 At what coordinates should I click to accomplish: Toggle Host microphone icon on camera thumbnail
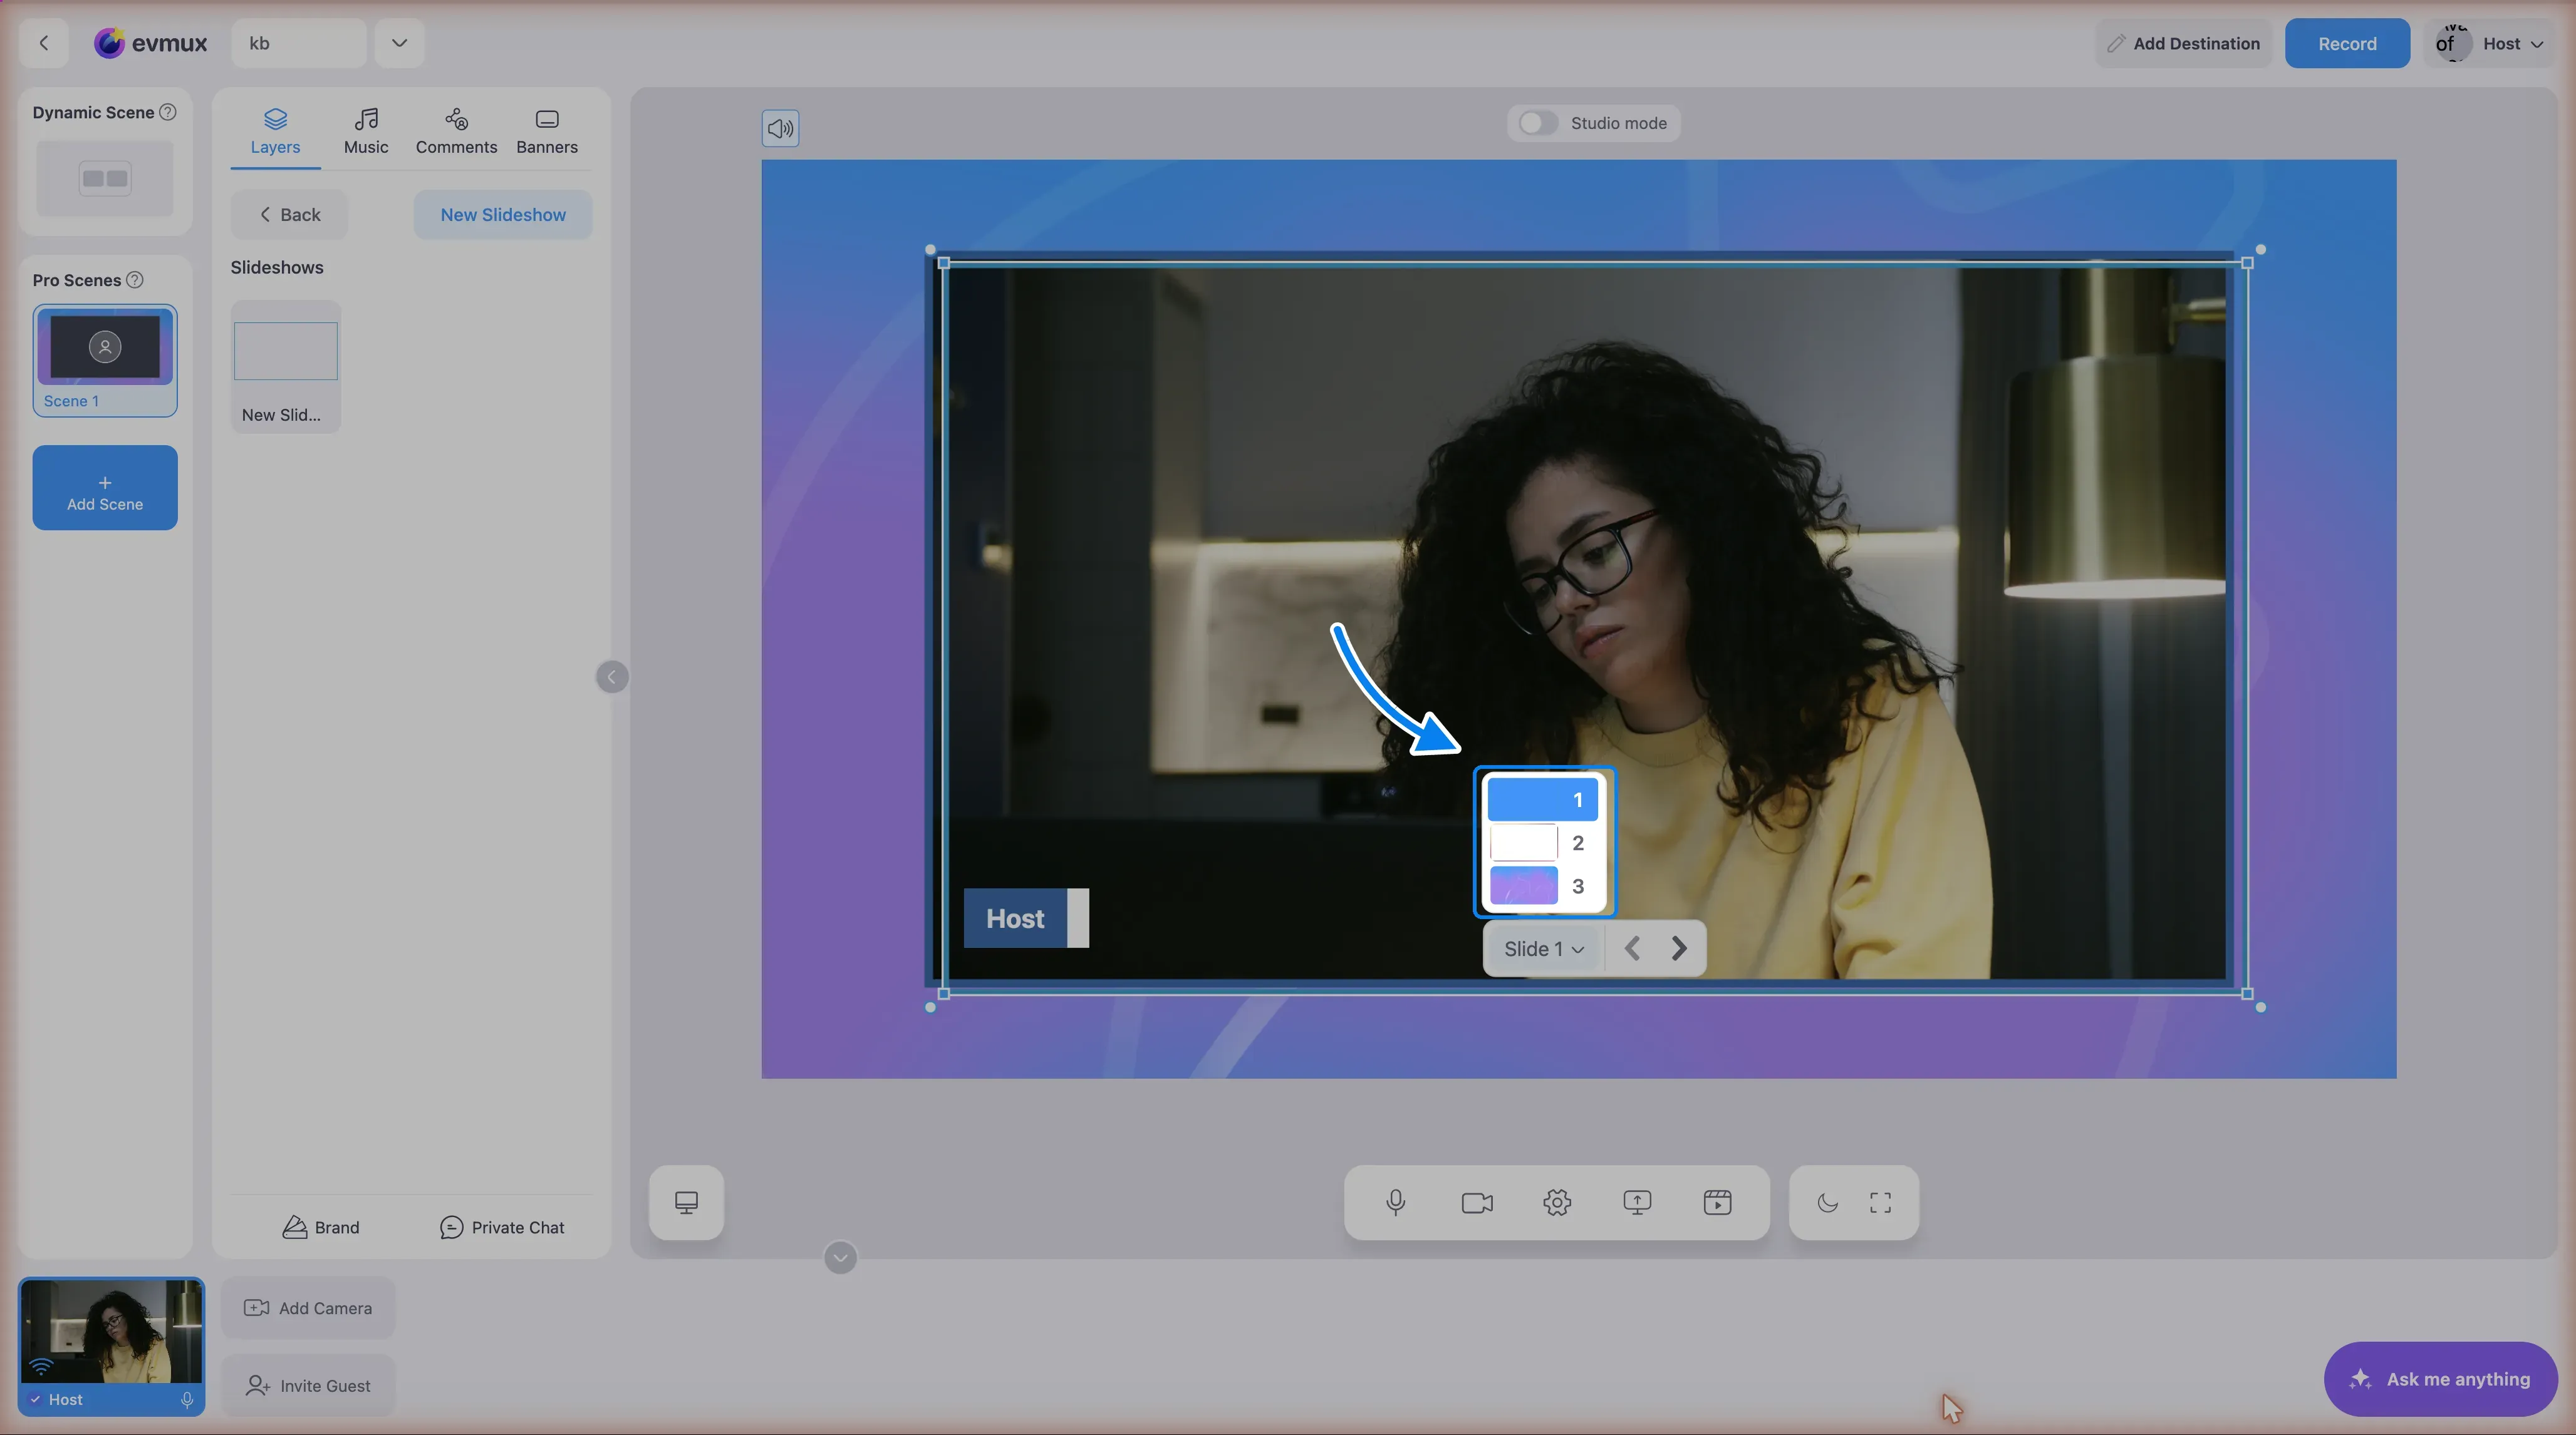[187, 1399]
